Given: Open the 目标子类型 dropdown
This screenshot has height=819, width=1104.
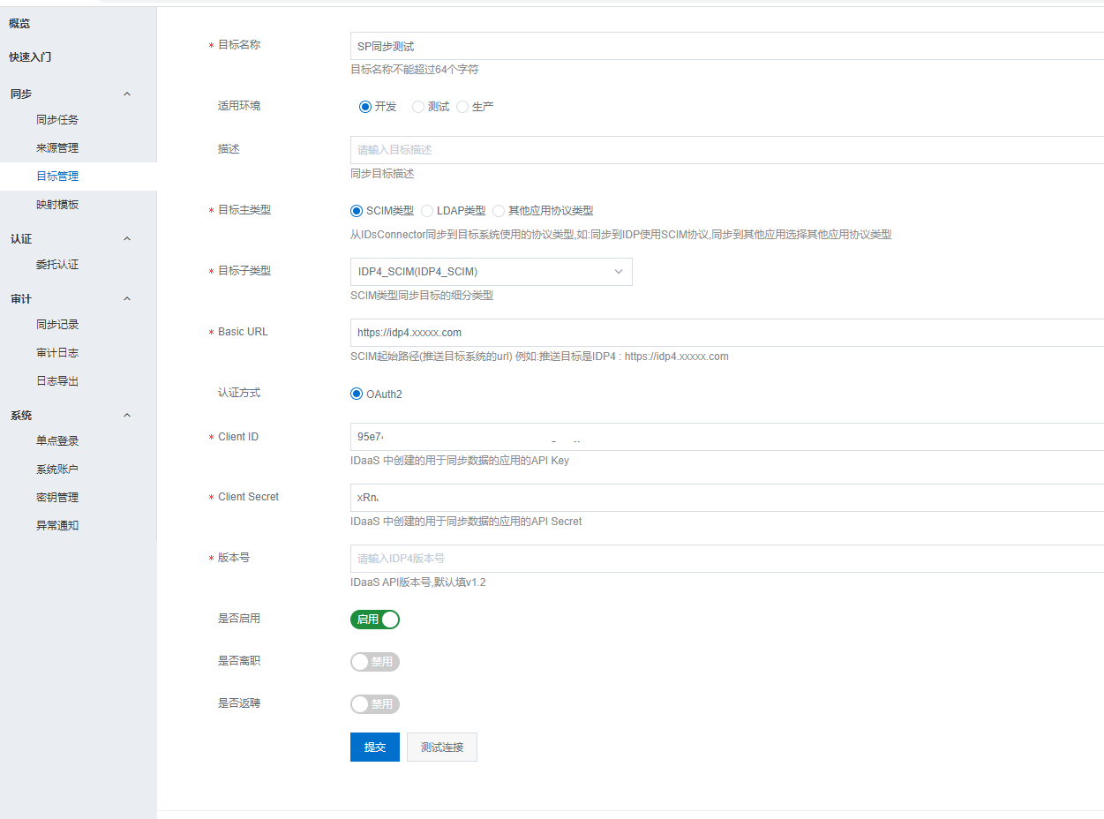Looking at the screenshot, I should coord(491,272).
